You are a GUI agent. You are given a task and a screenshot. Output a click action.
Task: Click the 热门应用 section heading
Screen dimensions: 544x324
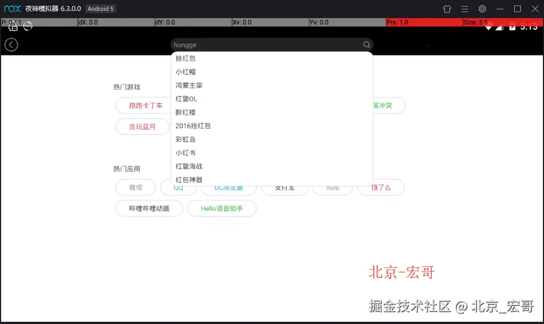coord(127,169)
